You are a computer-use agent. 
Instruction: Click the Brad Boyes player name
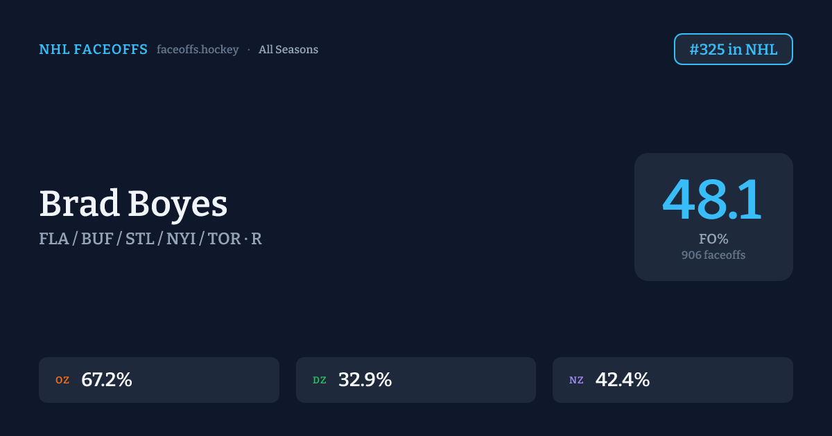[133, 204]
